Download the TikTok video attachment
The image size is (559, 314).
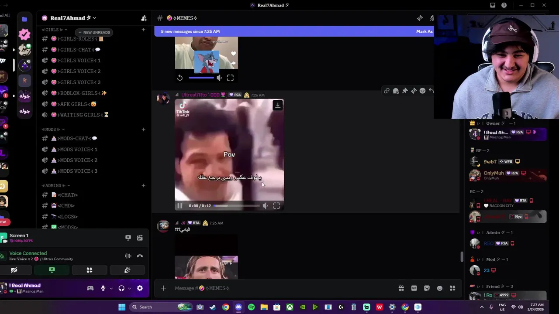click(277, 105)
